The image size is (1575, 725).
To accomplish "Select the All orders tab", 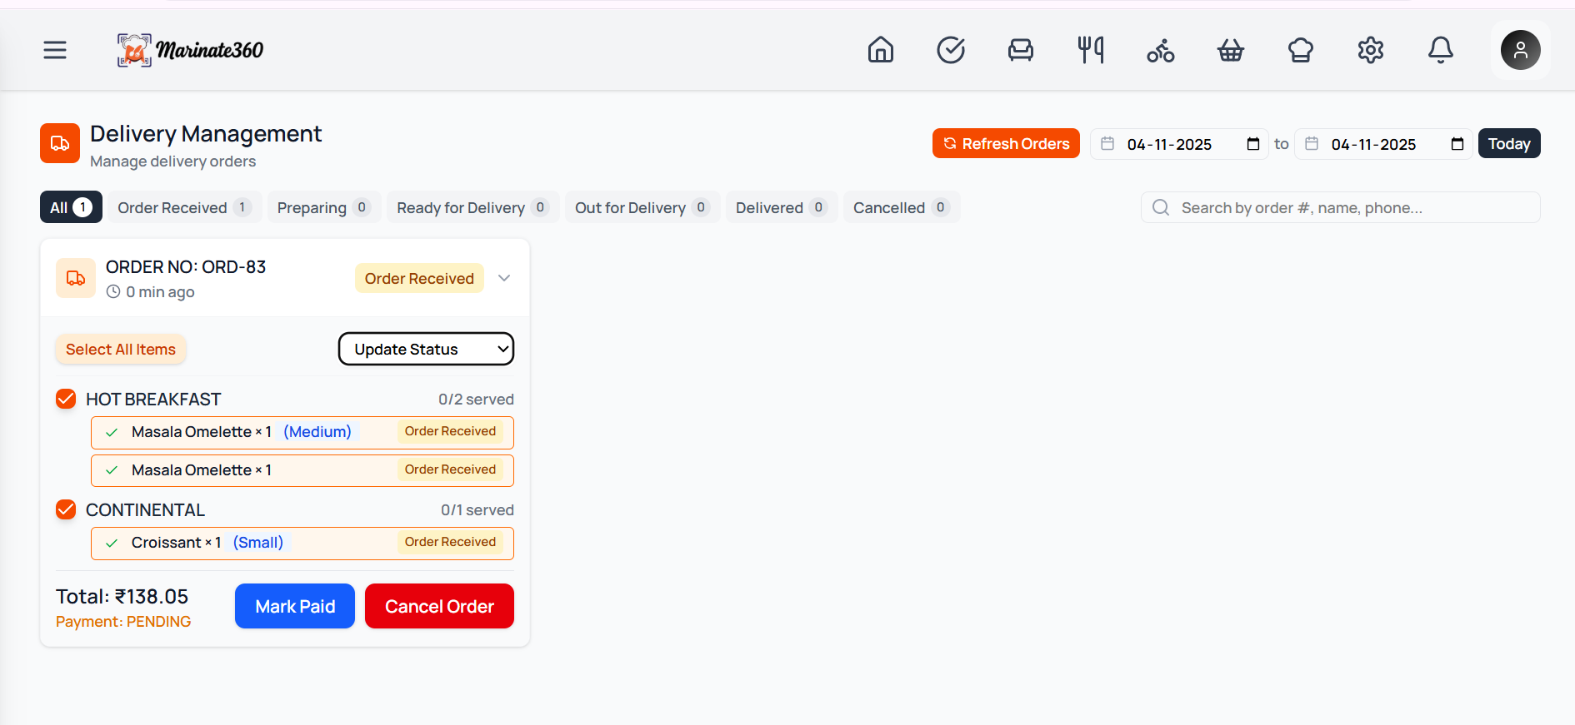I will tap(71, 207).
